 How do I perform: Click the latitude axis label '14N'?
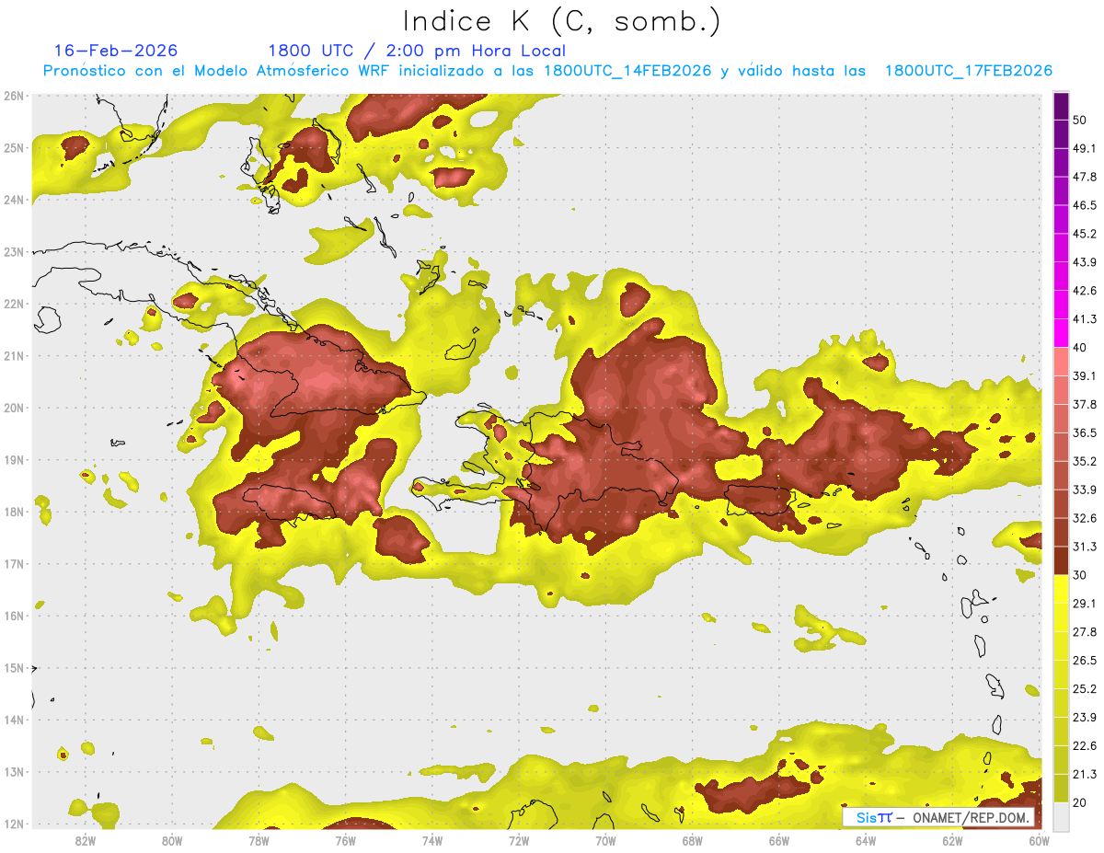point(14,720)
